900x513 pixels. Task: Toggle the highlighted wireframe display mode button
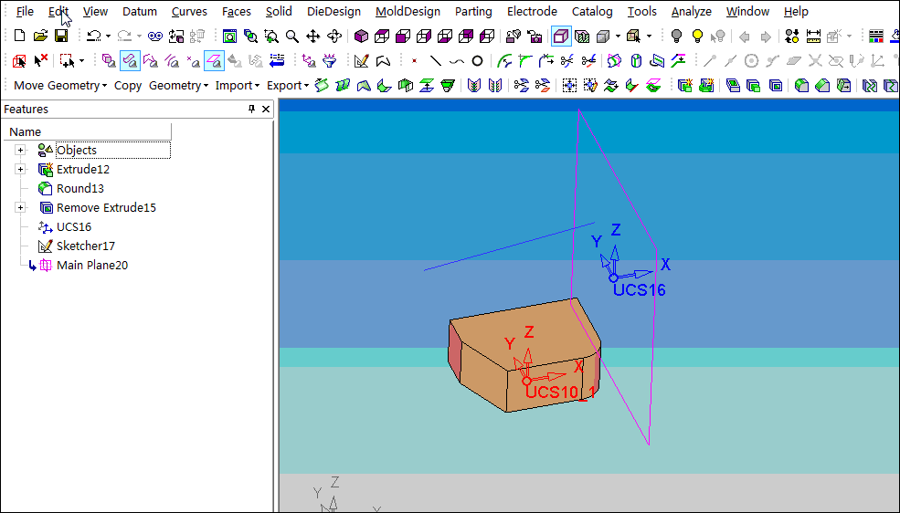point(561,37)
